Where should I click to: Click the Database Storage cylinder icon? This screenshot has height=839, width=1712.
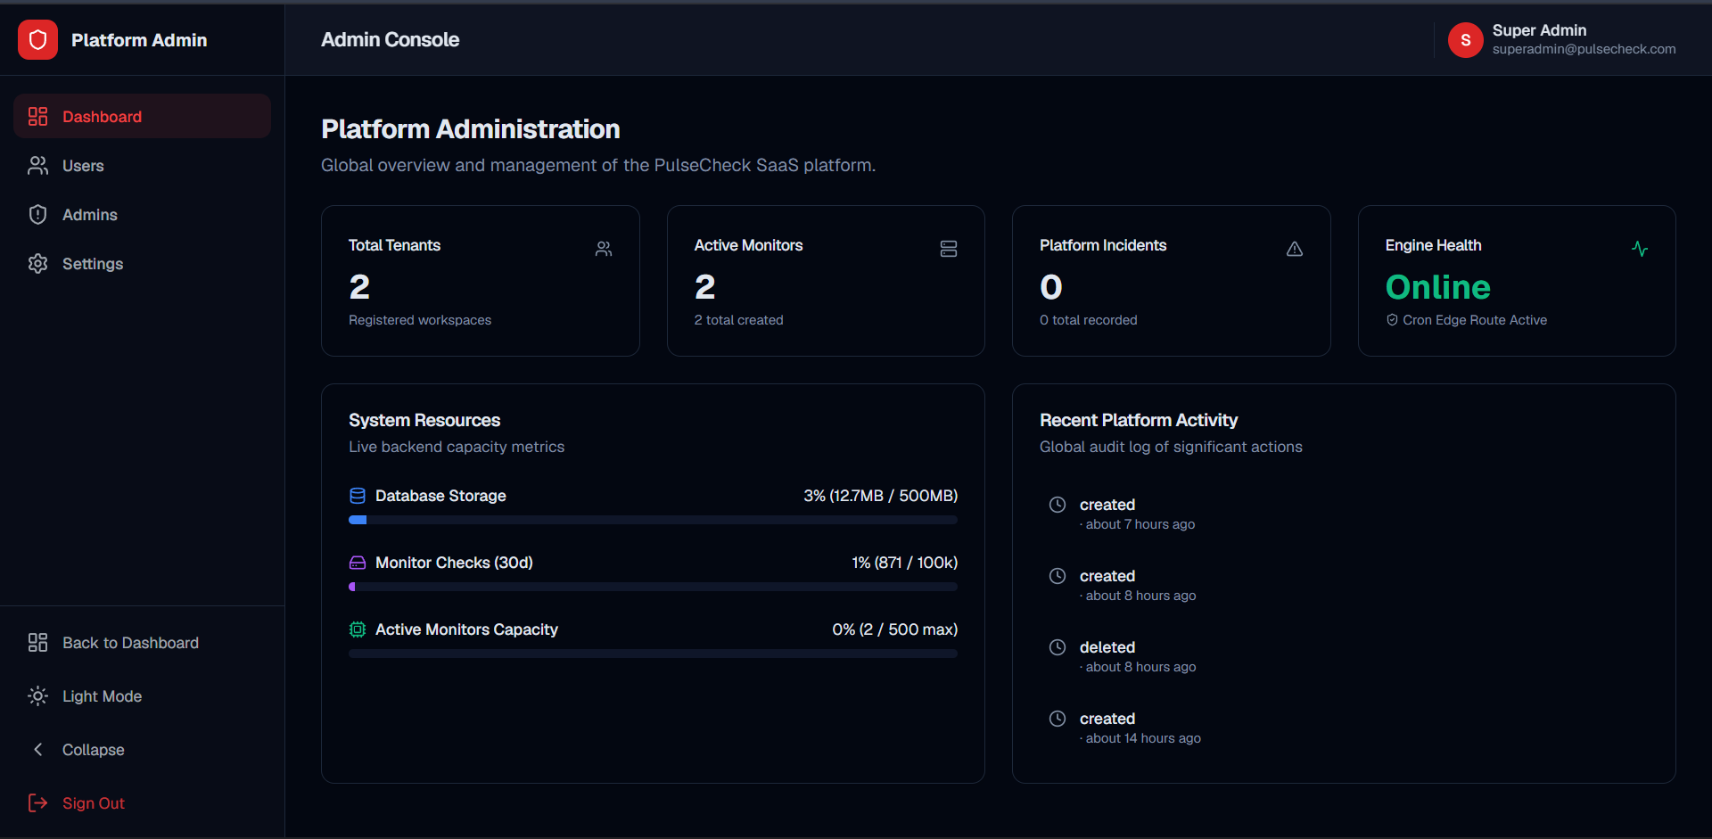coord(358,496)
